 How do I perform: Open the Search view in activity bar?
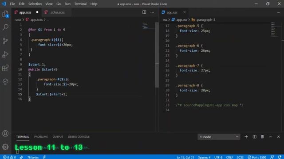5,27
